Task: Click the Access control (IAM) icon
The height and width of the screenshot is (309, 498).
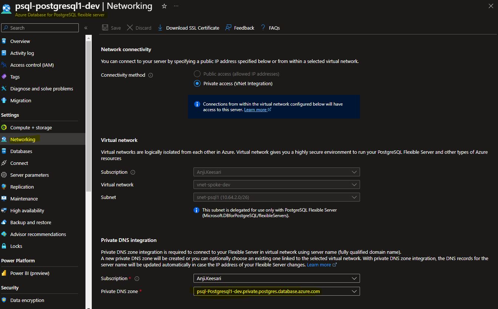Action: [x=4, y=65]
